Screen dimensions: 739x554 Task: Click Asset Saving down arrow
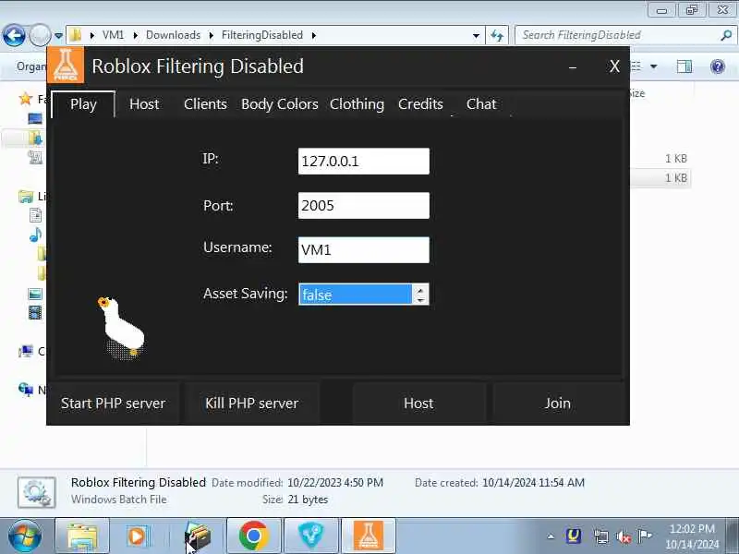[x=420, y=299]
